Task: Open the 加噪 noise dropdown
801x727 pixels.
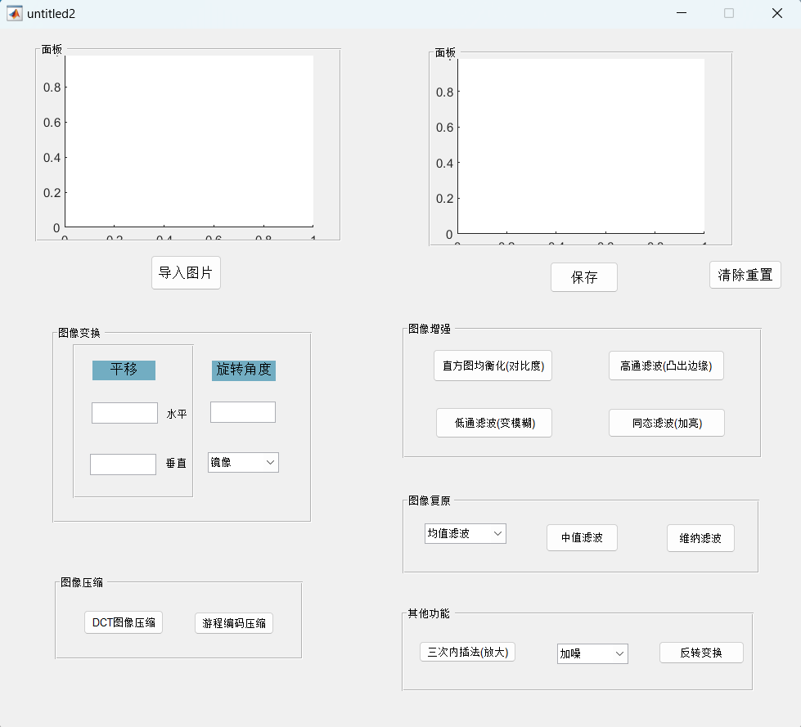Action: (592, 653)
